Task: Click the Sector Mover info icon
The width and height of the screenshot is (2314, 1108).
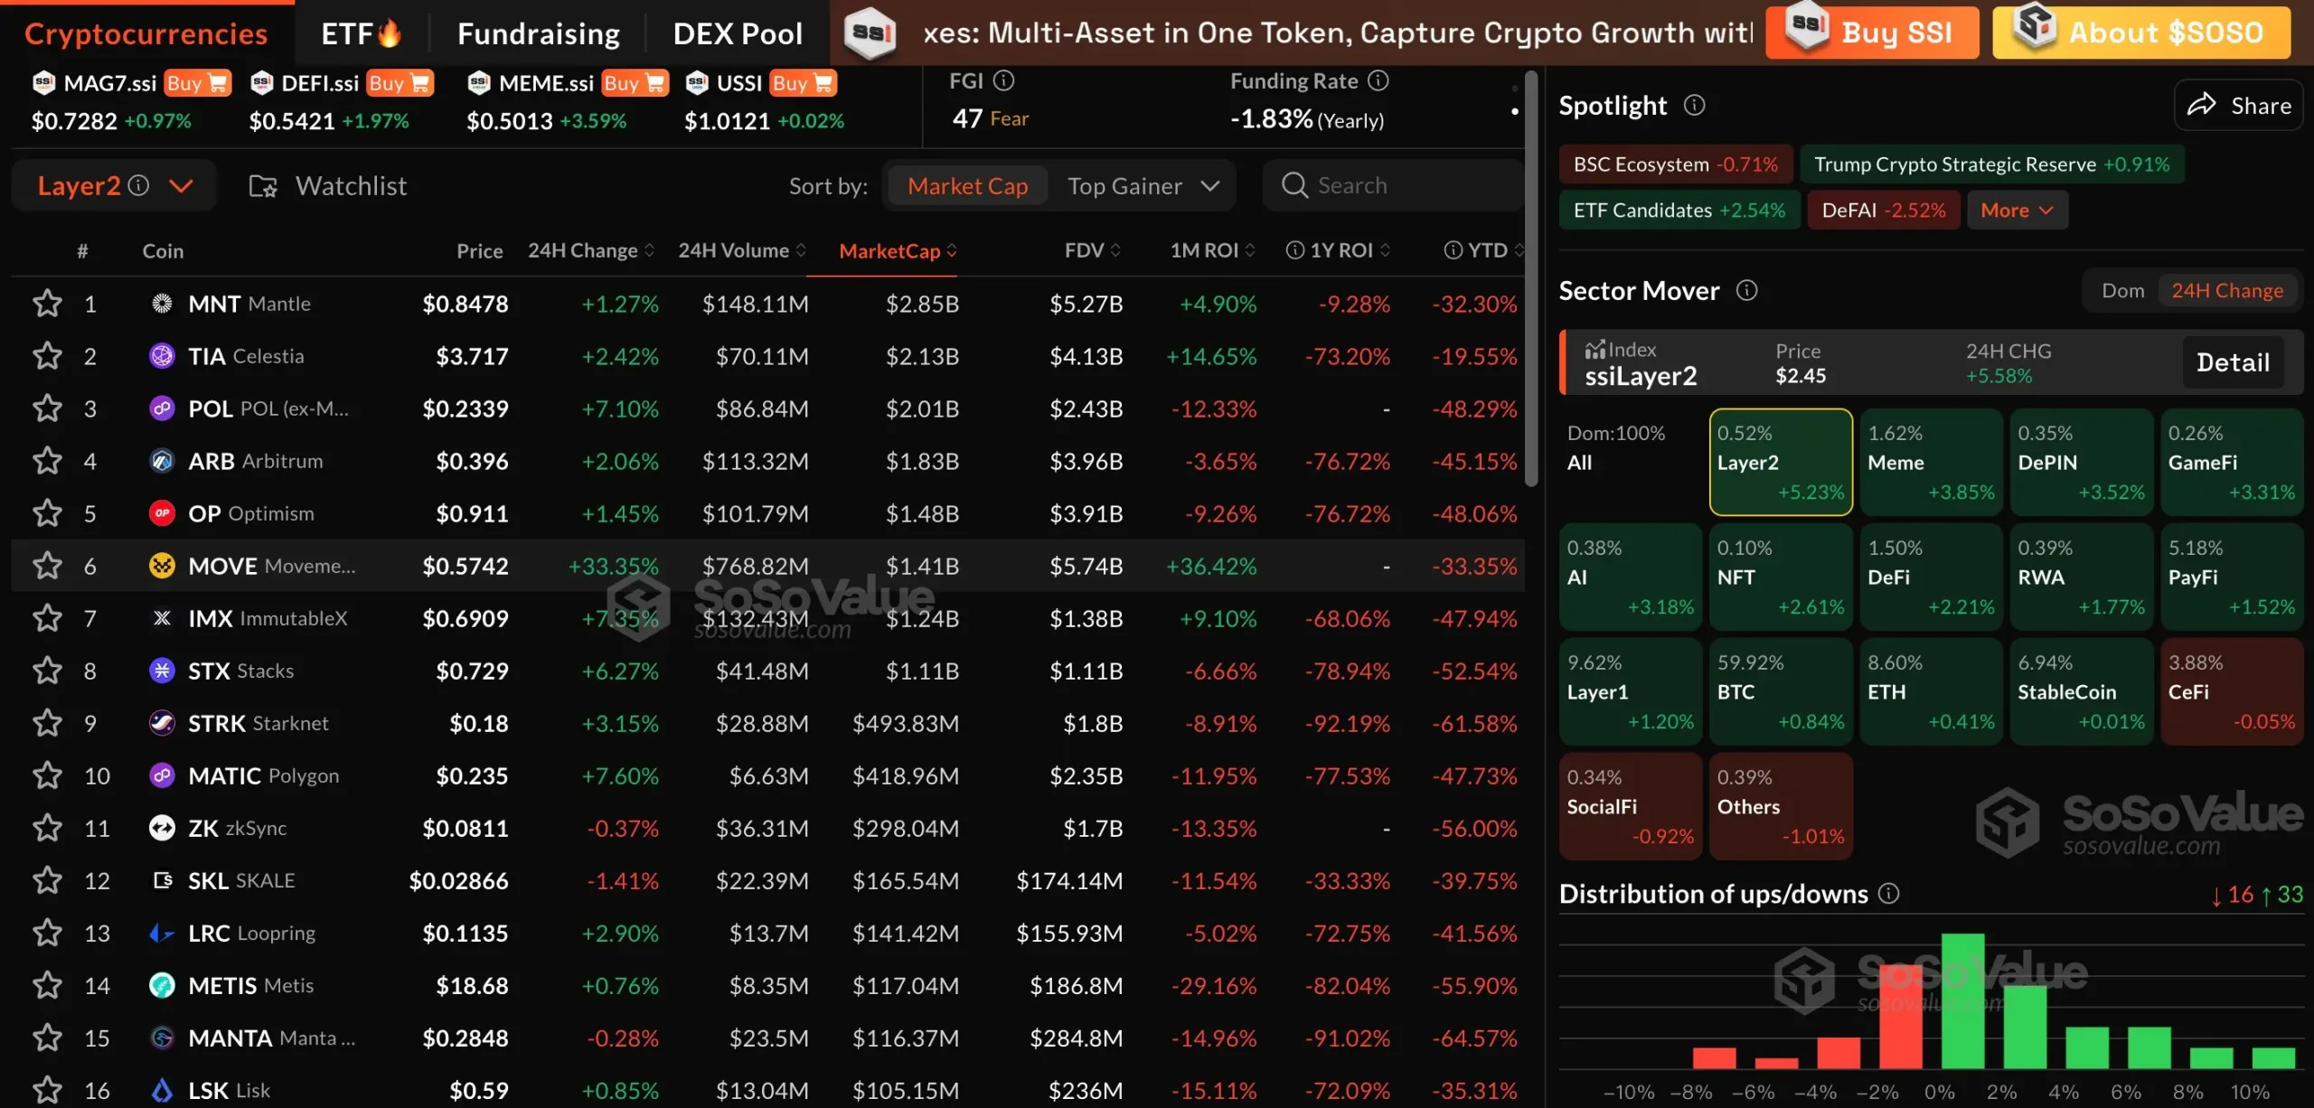Action: (1746, 290)
